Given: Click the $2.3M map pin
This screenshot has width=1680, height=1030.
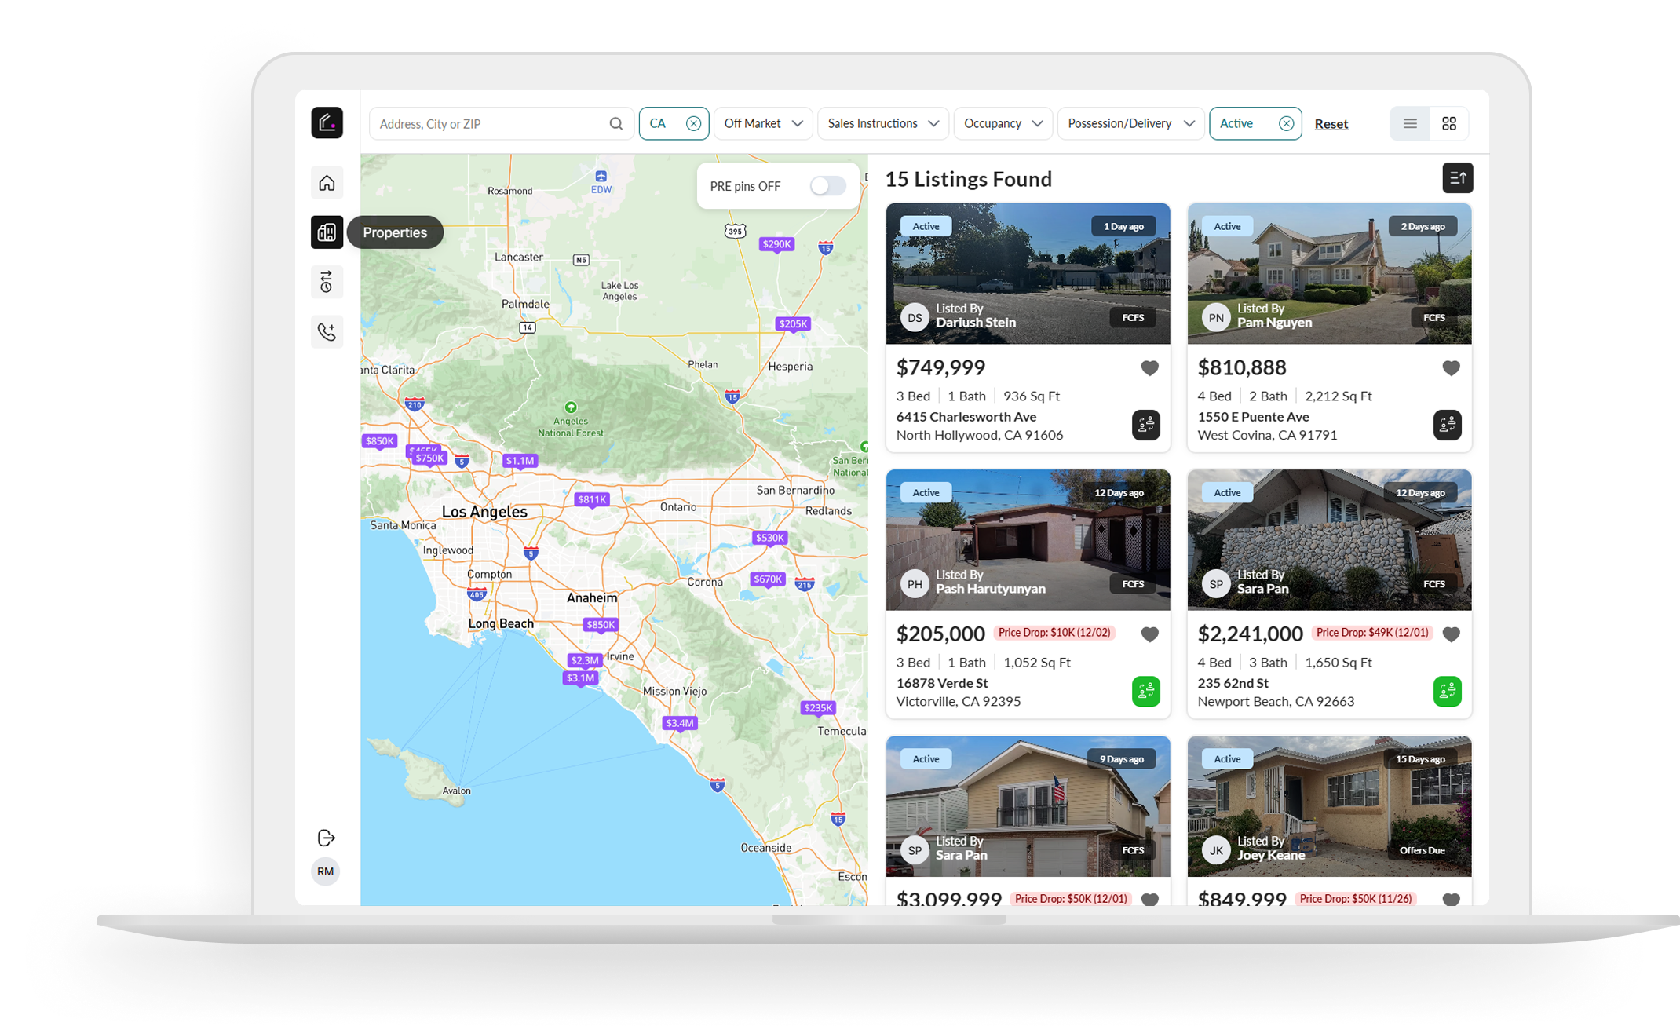Looking at the screenshot, I should point(585,660).
